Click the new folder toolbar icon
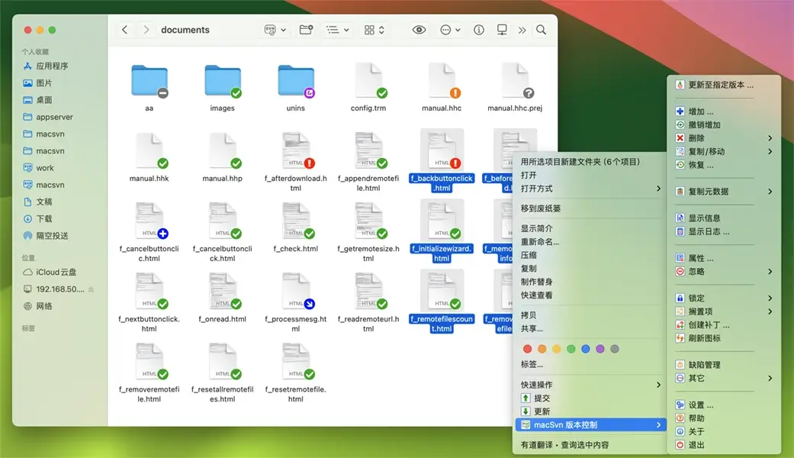794x458 pixels. tap(306, 30)
